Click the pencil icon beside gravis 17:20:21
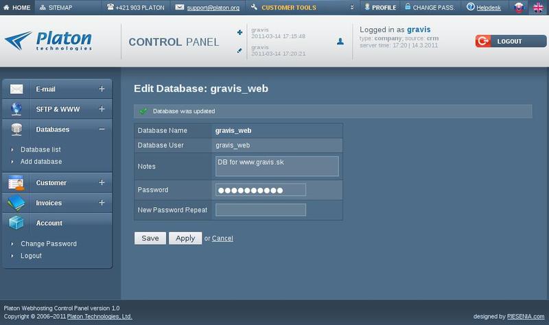The height and width of the screenshot is (325, 549). click(240, 50)
